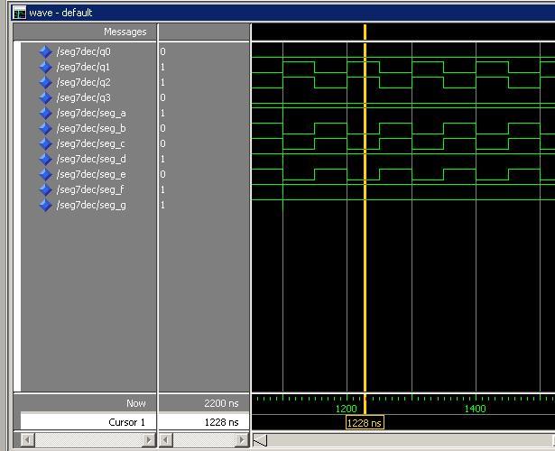
Task: Select the /seg7dec/seg_b signal name
Action: (x=90, y=128)
